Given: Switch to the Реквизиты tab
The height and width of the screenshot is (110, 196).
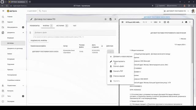Looking at the screenshot, I should 35,26.
